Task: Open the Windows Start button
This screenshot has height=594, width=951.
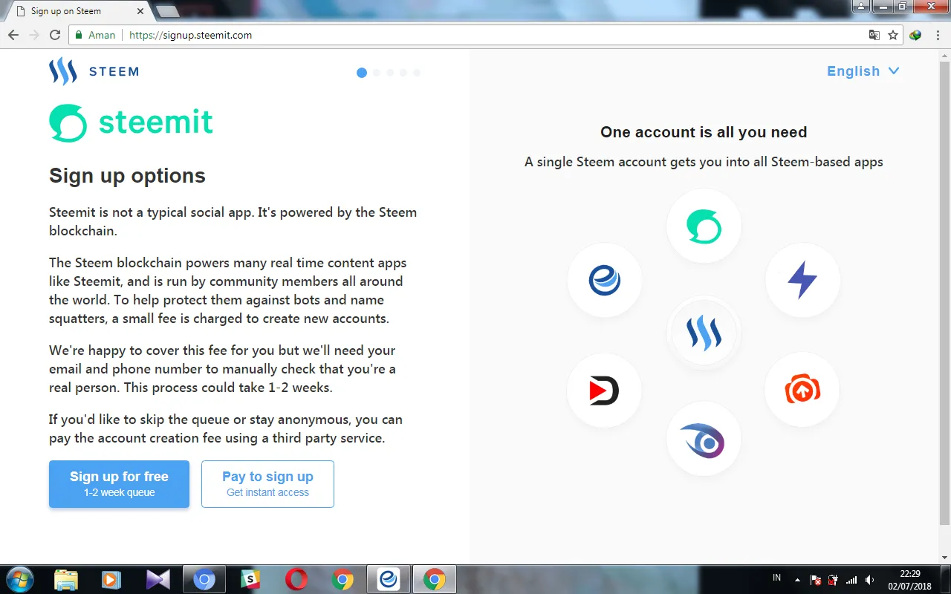Action: click(x=19, y=579)
